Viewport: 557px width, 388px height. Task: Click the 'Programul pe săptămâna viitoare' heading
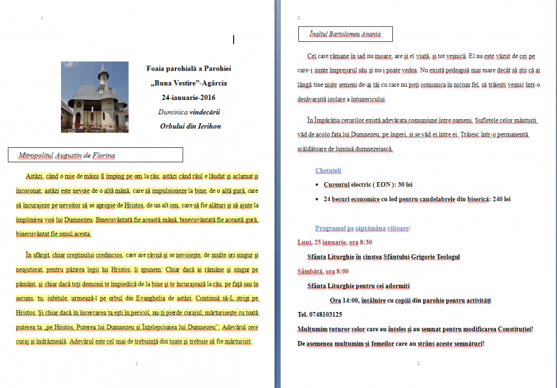tap(363, 228)
